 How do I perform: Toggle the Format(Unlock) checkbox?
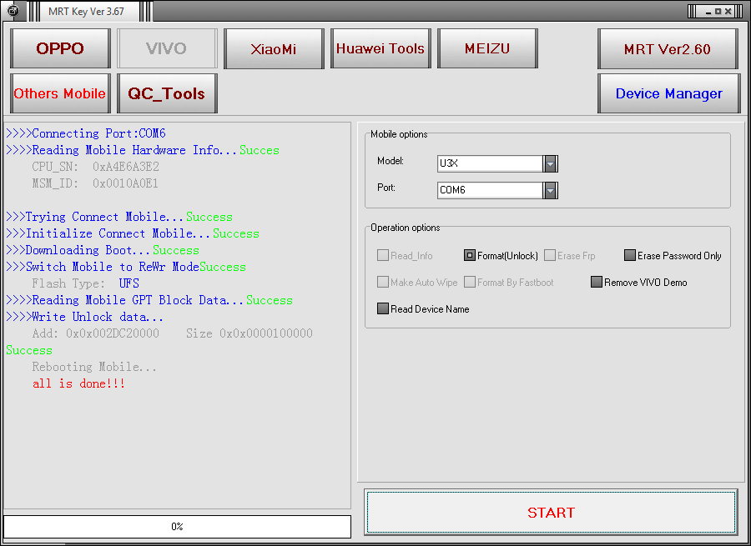[x=470, y=256]
